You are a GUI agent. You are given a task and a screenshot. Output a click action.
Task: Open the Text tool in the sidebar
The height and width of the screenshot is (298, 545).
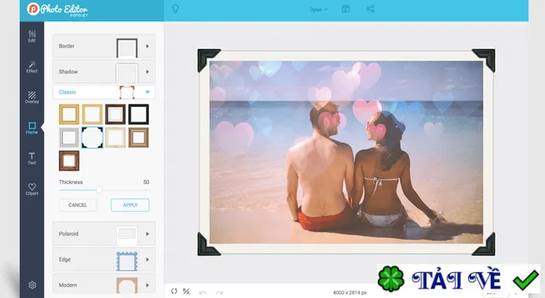pos(32,158)
